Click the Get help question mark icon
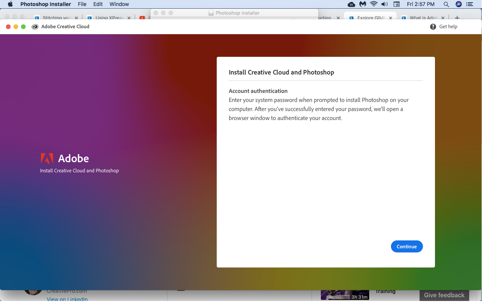This screenshot has height=307, width=482. click(433, 27)
